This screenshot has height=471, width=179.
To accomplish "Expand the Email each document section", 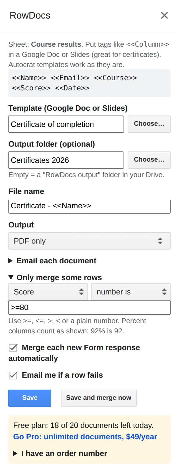I will click(x=53, y=261).
